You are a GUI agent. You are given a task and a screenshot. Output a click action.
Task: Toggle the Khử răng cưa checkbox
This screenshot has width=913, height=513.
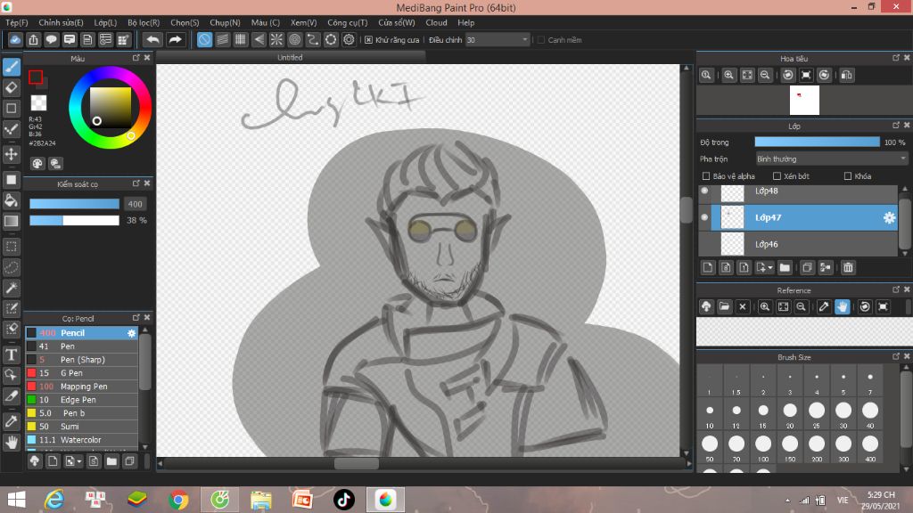[368, 40]
